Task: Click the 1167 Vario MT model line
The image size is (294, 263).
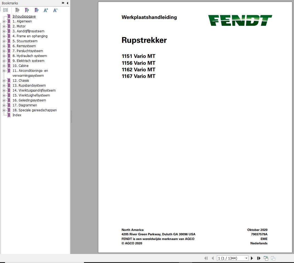Action: click(138, 76)
